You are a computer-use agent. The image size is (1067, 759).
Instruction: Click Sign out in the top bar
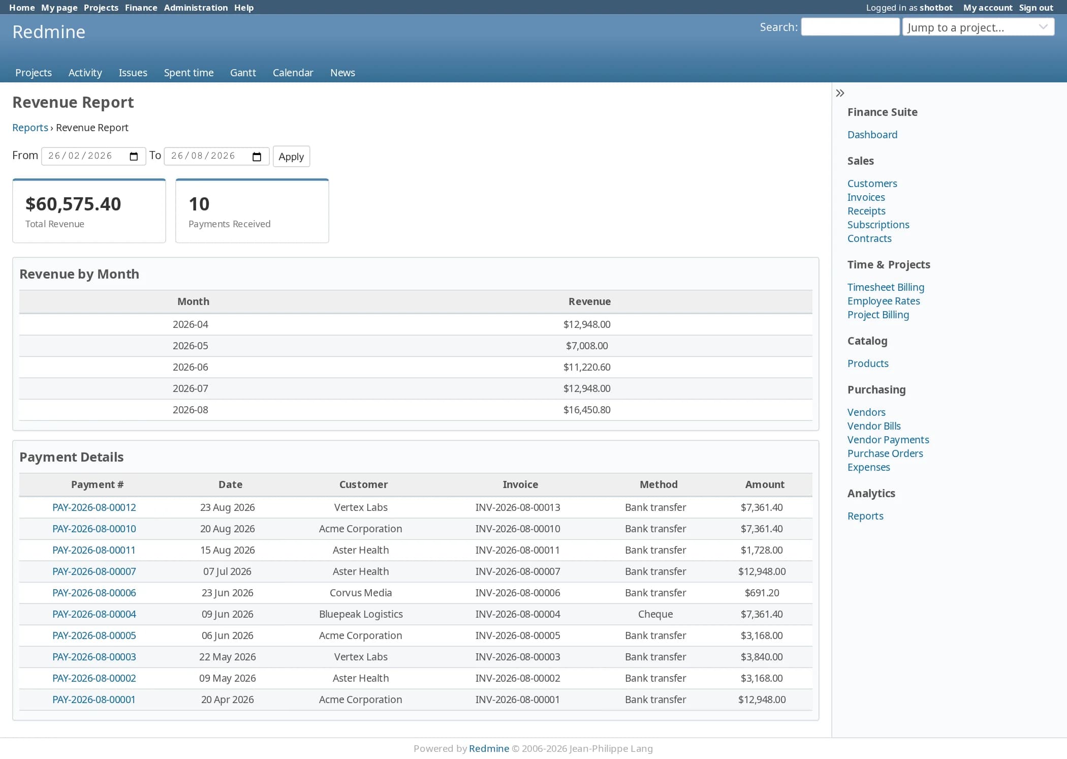click(1036, 8)
